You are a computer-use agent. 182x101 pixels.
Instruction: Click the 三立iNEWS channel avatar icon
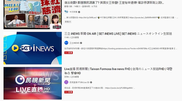pyautogui.click(x=66, y=43)
